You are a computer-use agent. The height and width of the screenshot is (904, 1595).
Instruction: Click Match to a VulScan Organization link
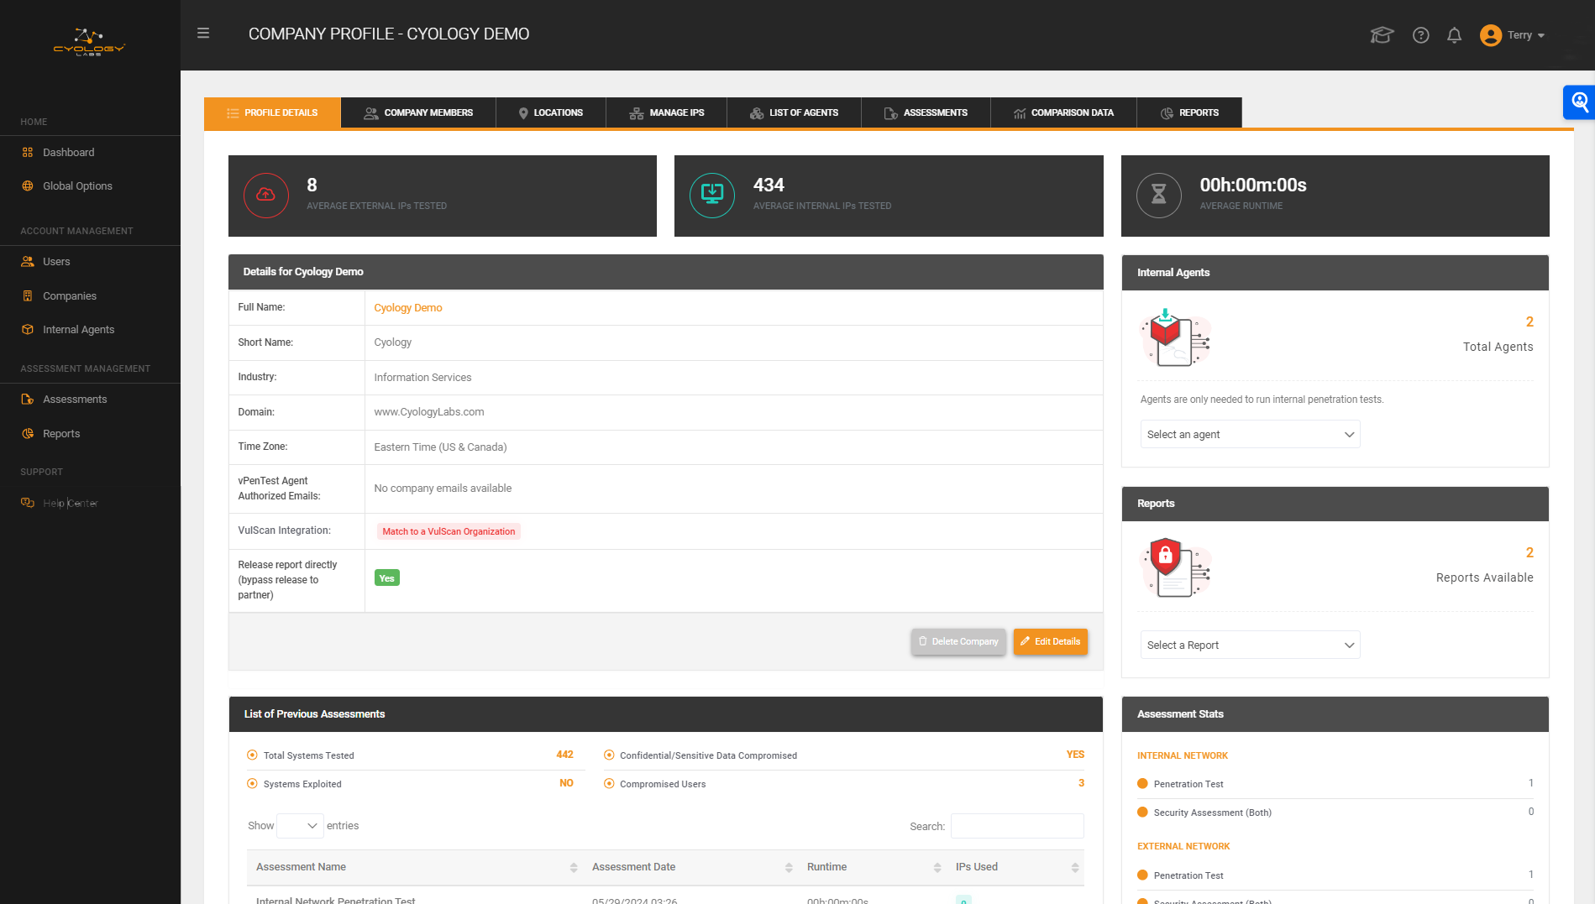click(449, 531)
